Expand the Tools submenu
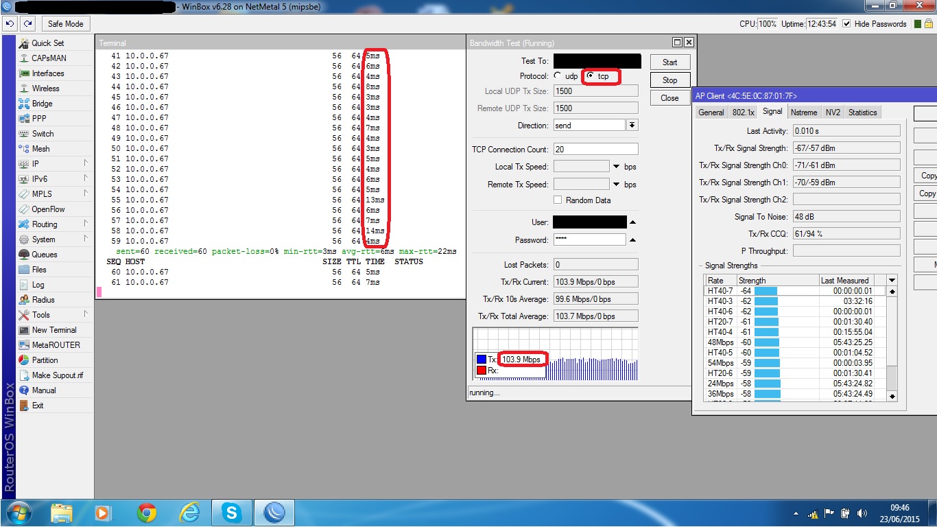The image size is (937, 527). (x=86, y=314)
